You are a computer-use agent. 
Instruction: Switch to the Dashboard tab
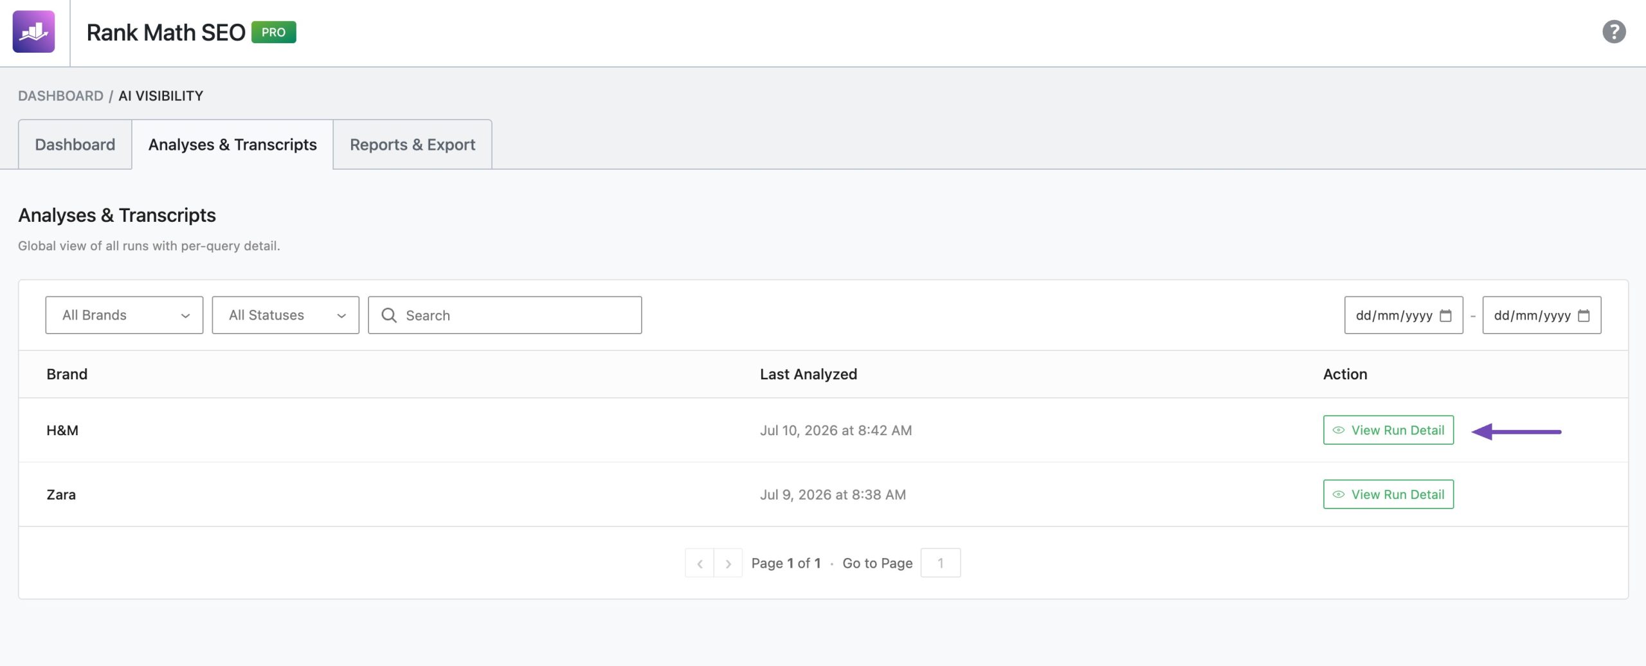(75, 145)
